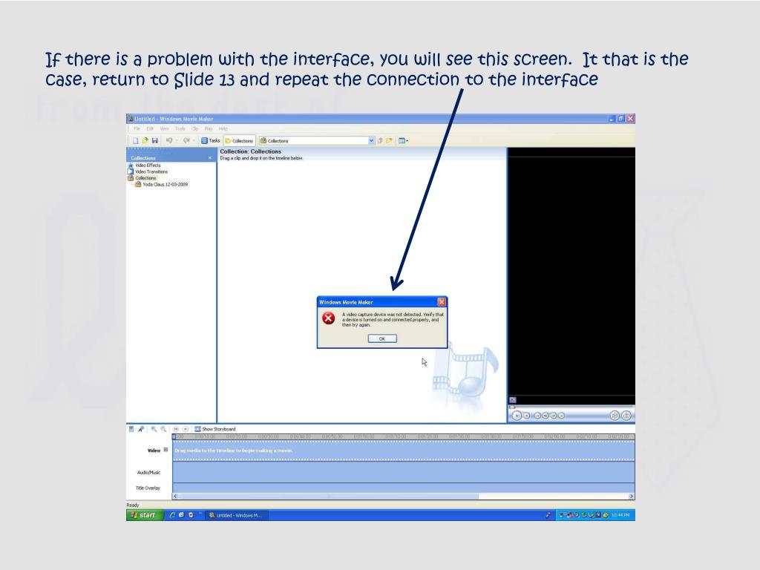This screenshot has height=570, width=760.
Task: Close the Collections pane with its X
Action: [x=210, y=158]
